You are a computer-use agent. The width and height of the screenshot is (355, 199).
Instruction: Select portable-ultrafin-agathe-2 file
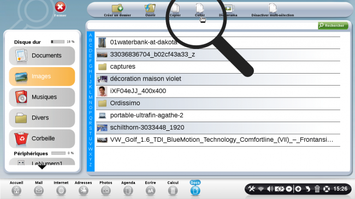pos(218,116)
